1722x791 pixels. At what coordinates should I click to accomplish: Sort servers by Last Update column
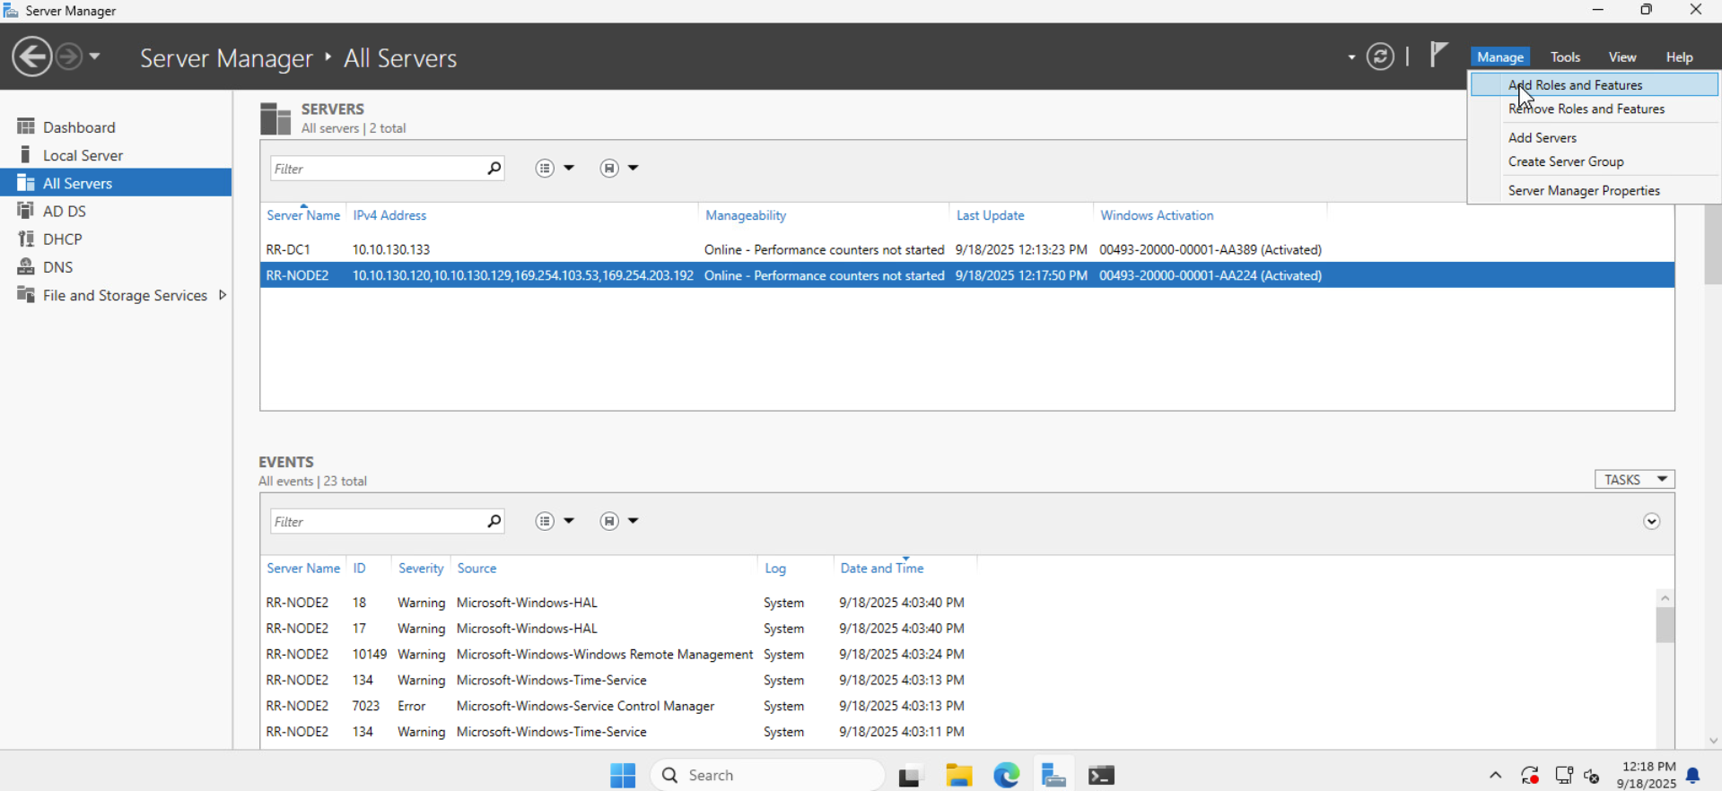point(990,215)
